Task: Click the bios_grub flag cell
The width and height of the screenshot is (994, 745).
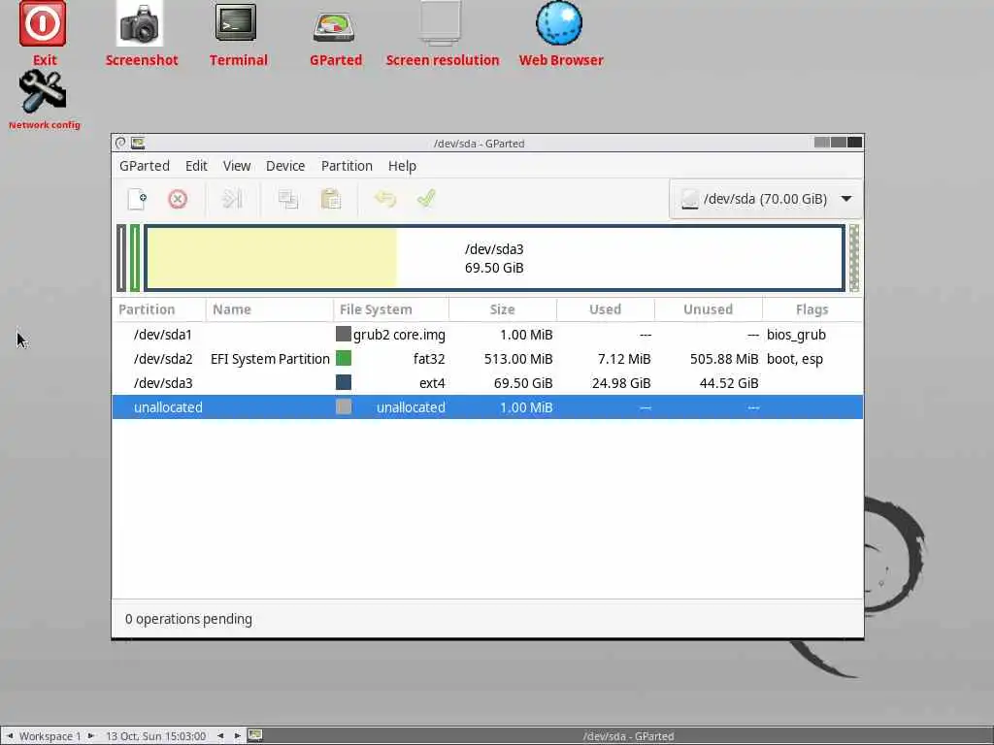Action: 796,335
